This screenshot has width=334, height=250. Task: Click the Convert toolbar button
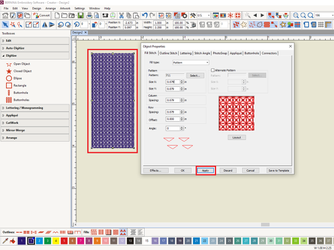point(41,16)
